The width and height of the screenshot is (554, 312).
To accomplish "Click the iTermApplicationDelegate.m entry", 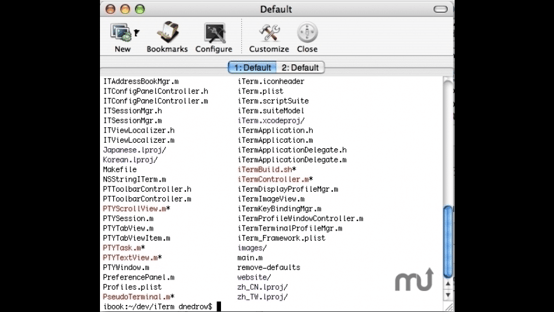I will pyautogui.click(x=292, y=160).
